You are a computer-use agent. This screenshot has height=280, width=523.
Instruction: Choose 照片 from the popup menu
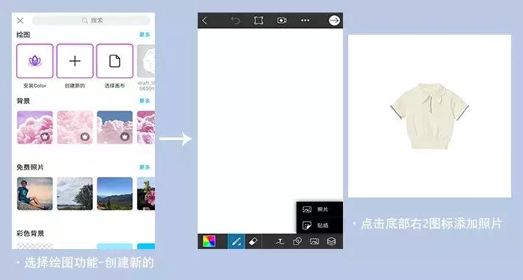[319, 209]
